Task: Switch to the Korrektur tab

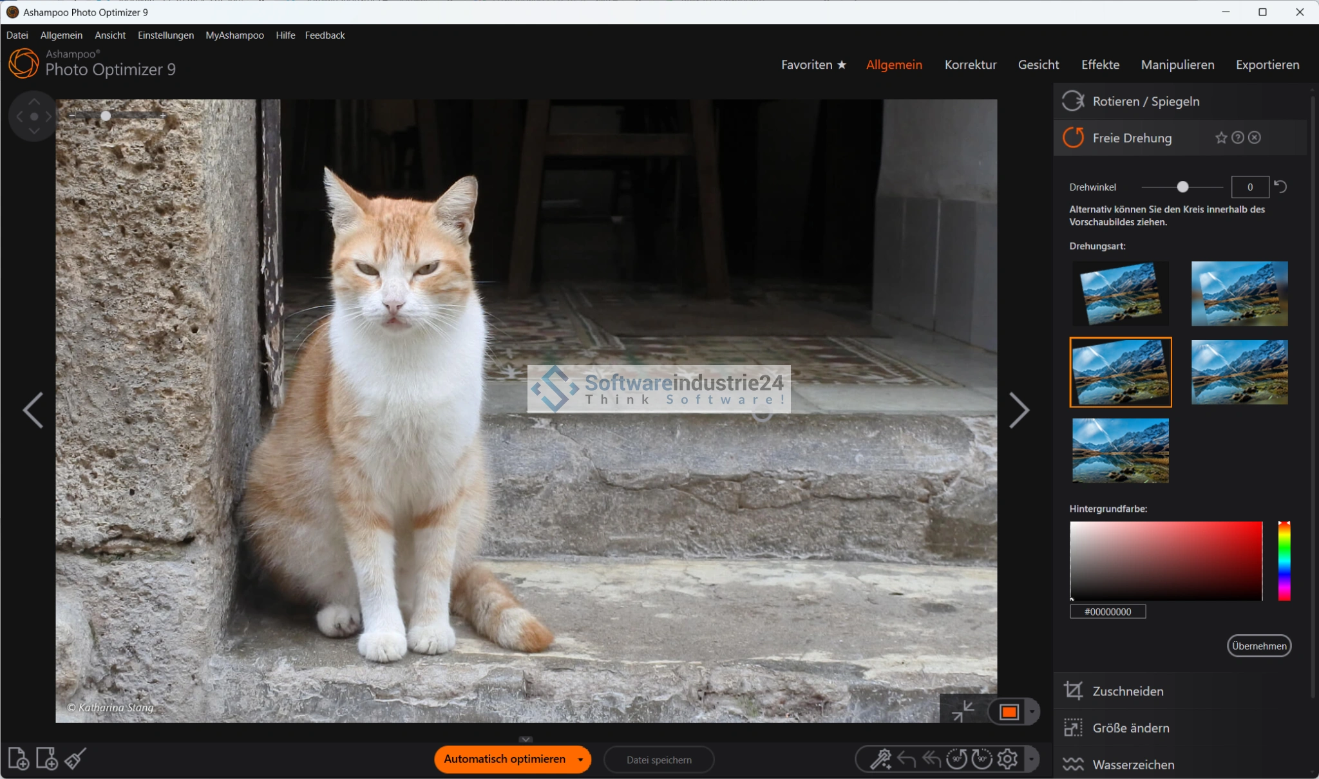Action: (970, 65)
